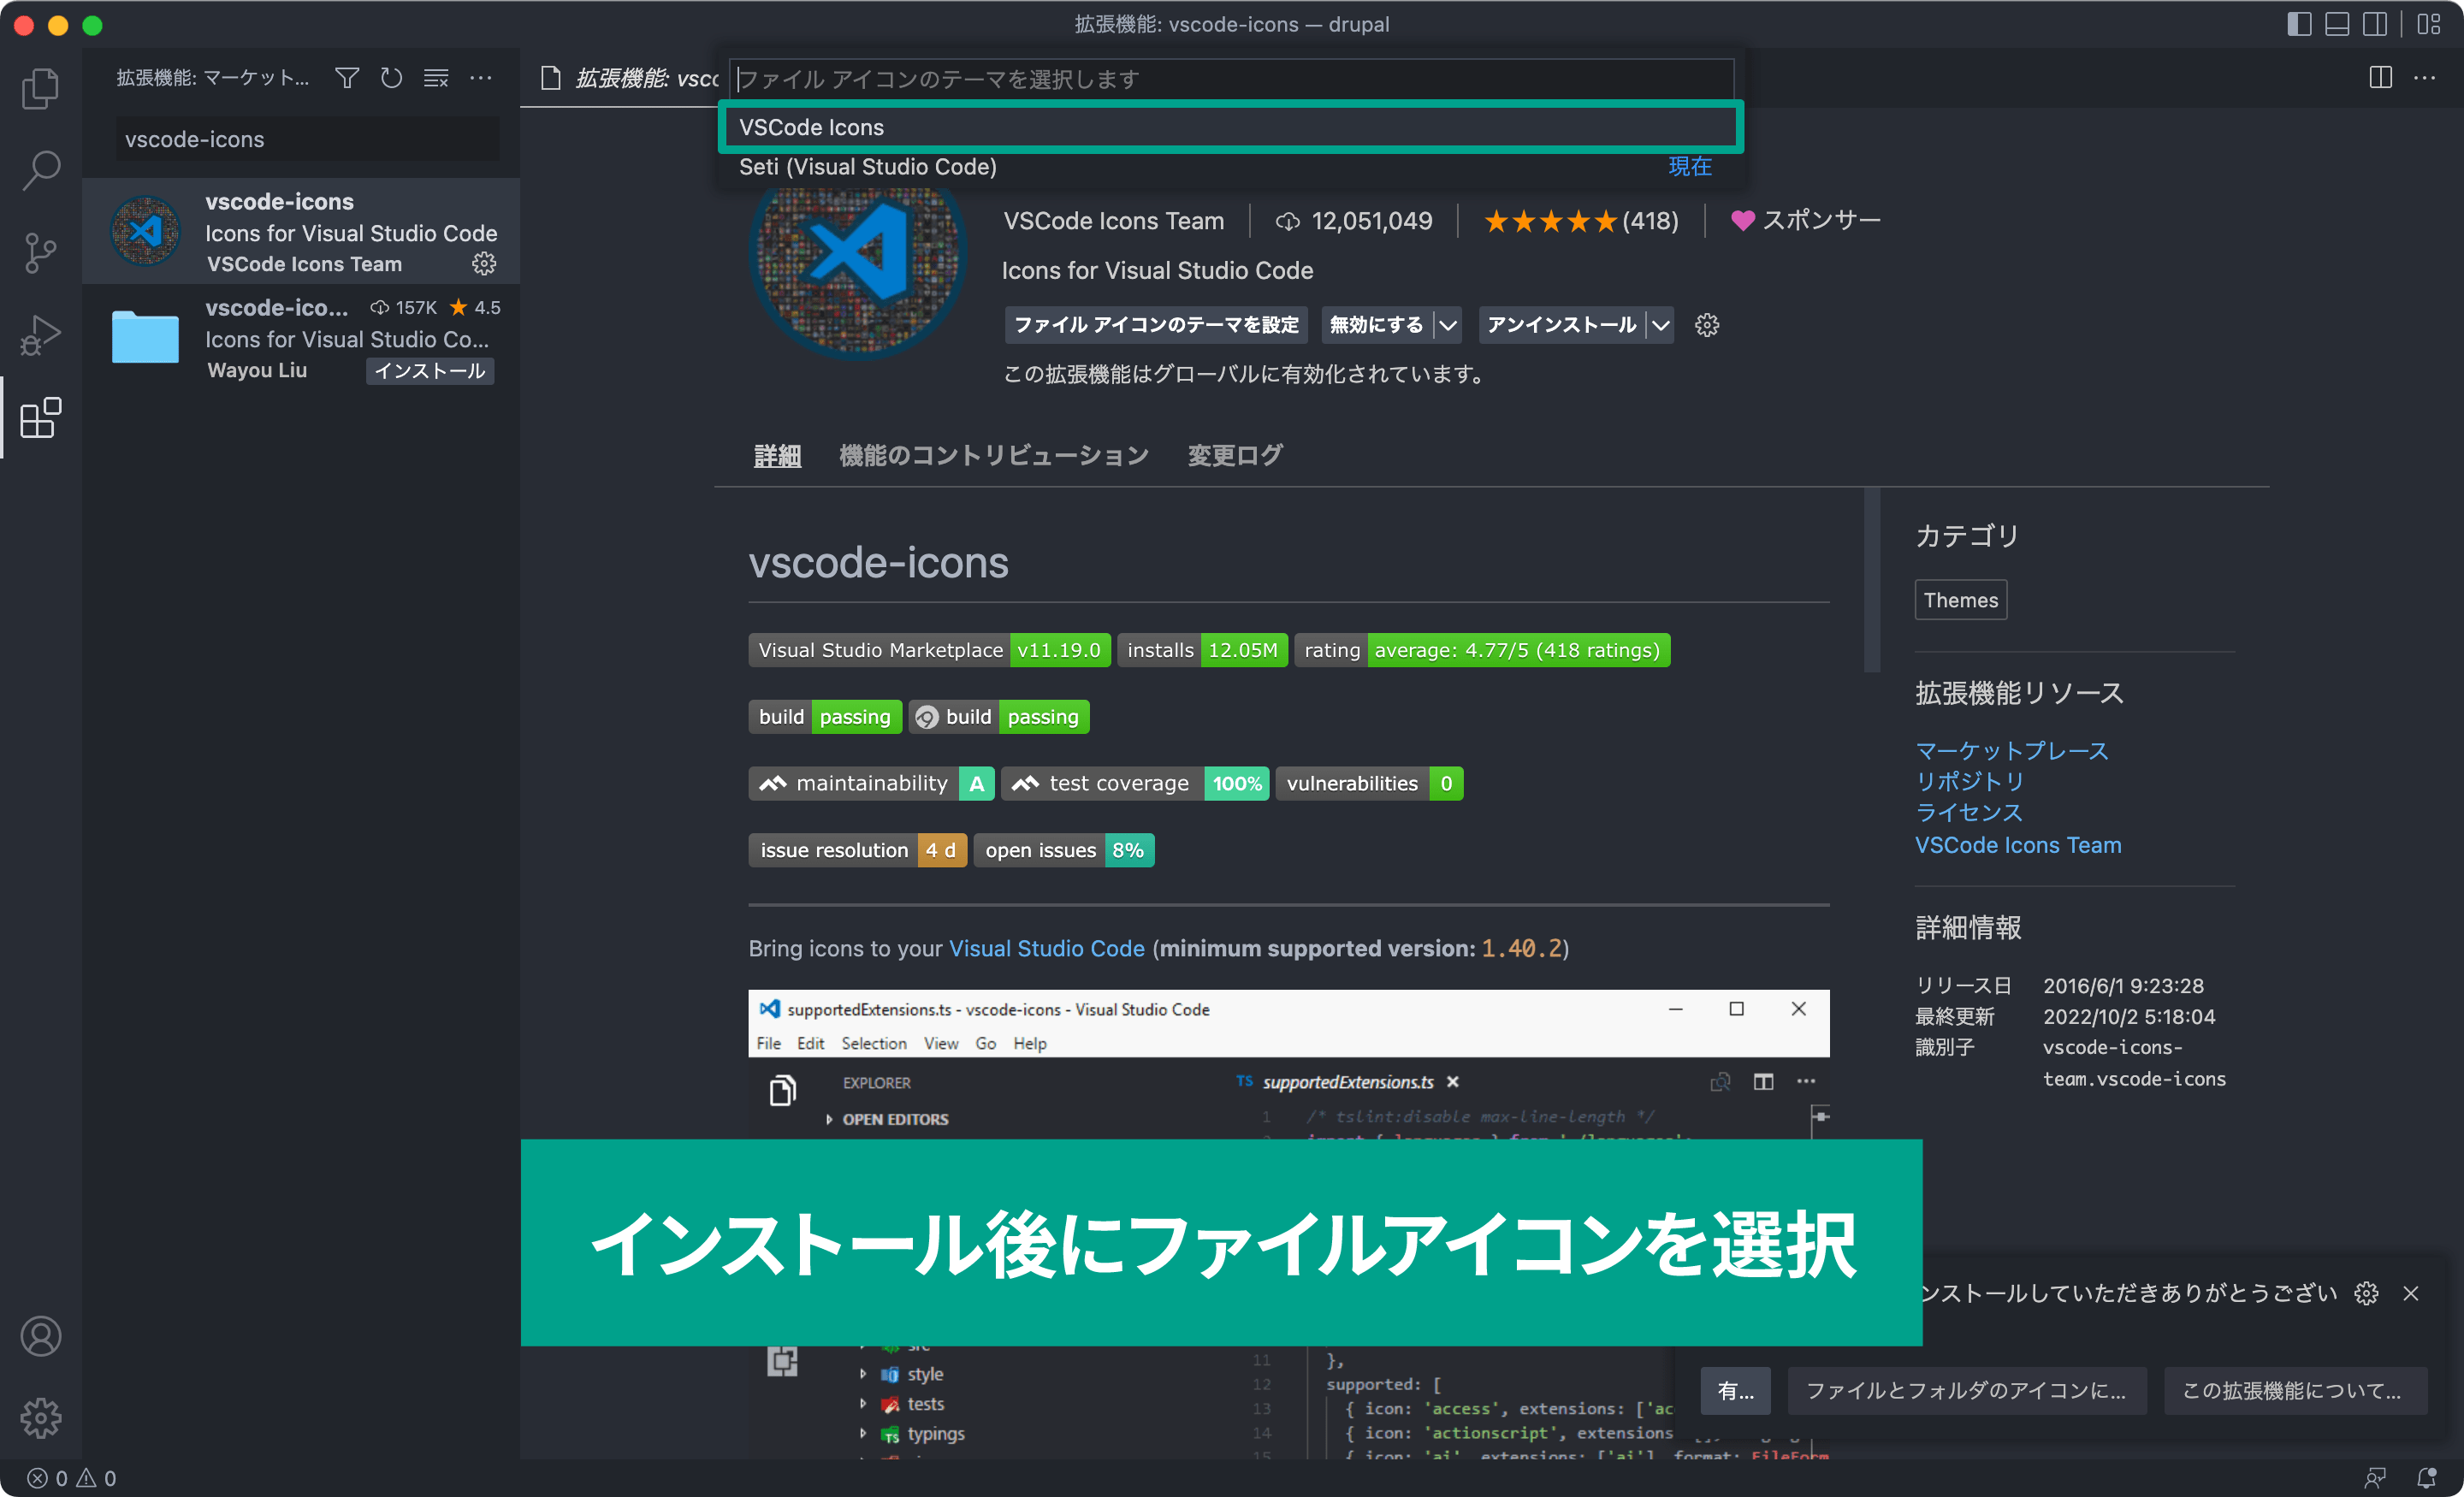Open the Accounts menu icon
The width and height of the screenshot is (2464, 1497).
coord(41,1336)
